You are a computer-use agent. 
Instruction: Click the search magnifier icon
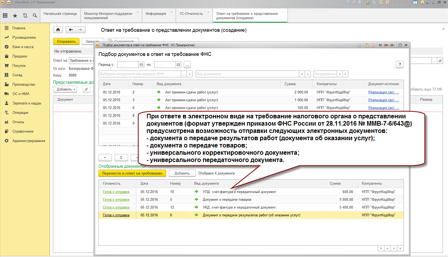[35, 16]
